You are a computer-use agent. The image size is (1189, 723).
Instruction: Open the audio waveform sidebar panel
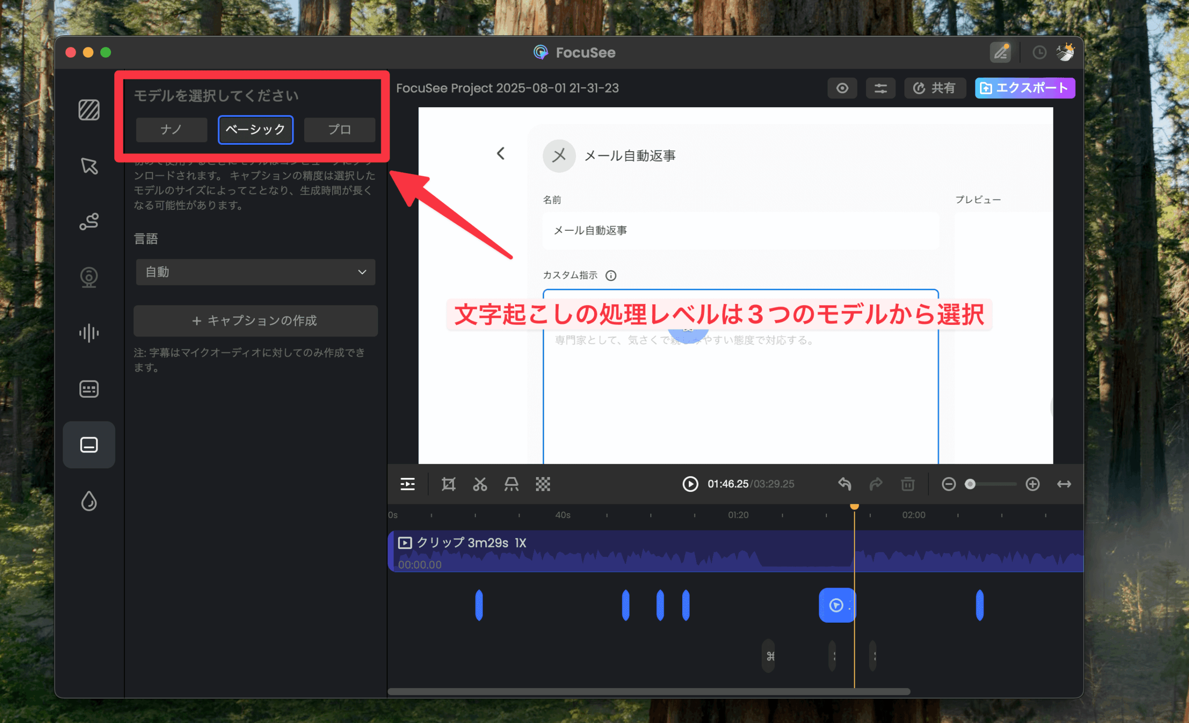click(89, 333)
